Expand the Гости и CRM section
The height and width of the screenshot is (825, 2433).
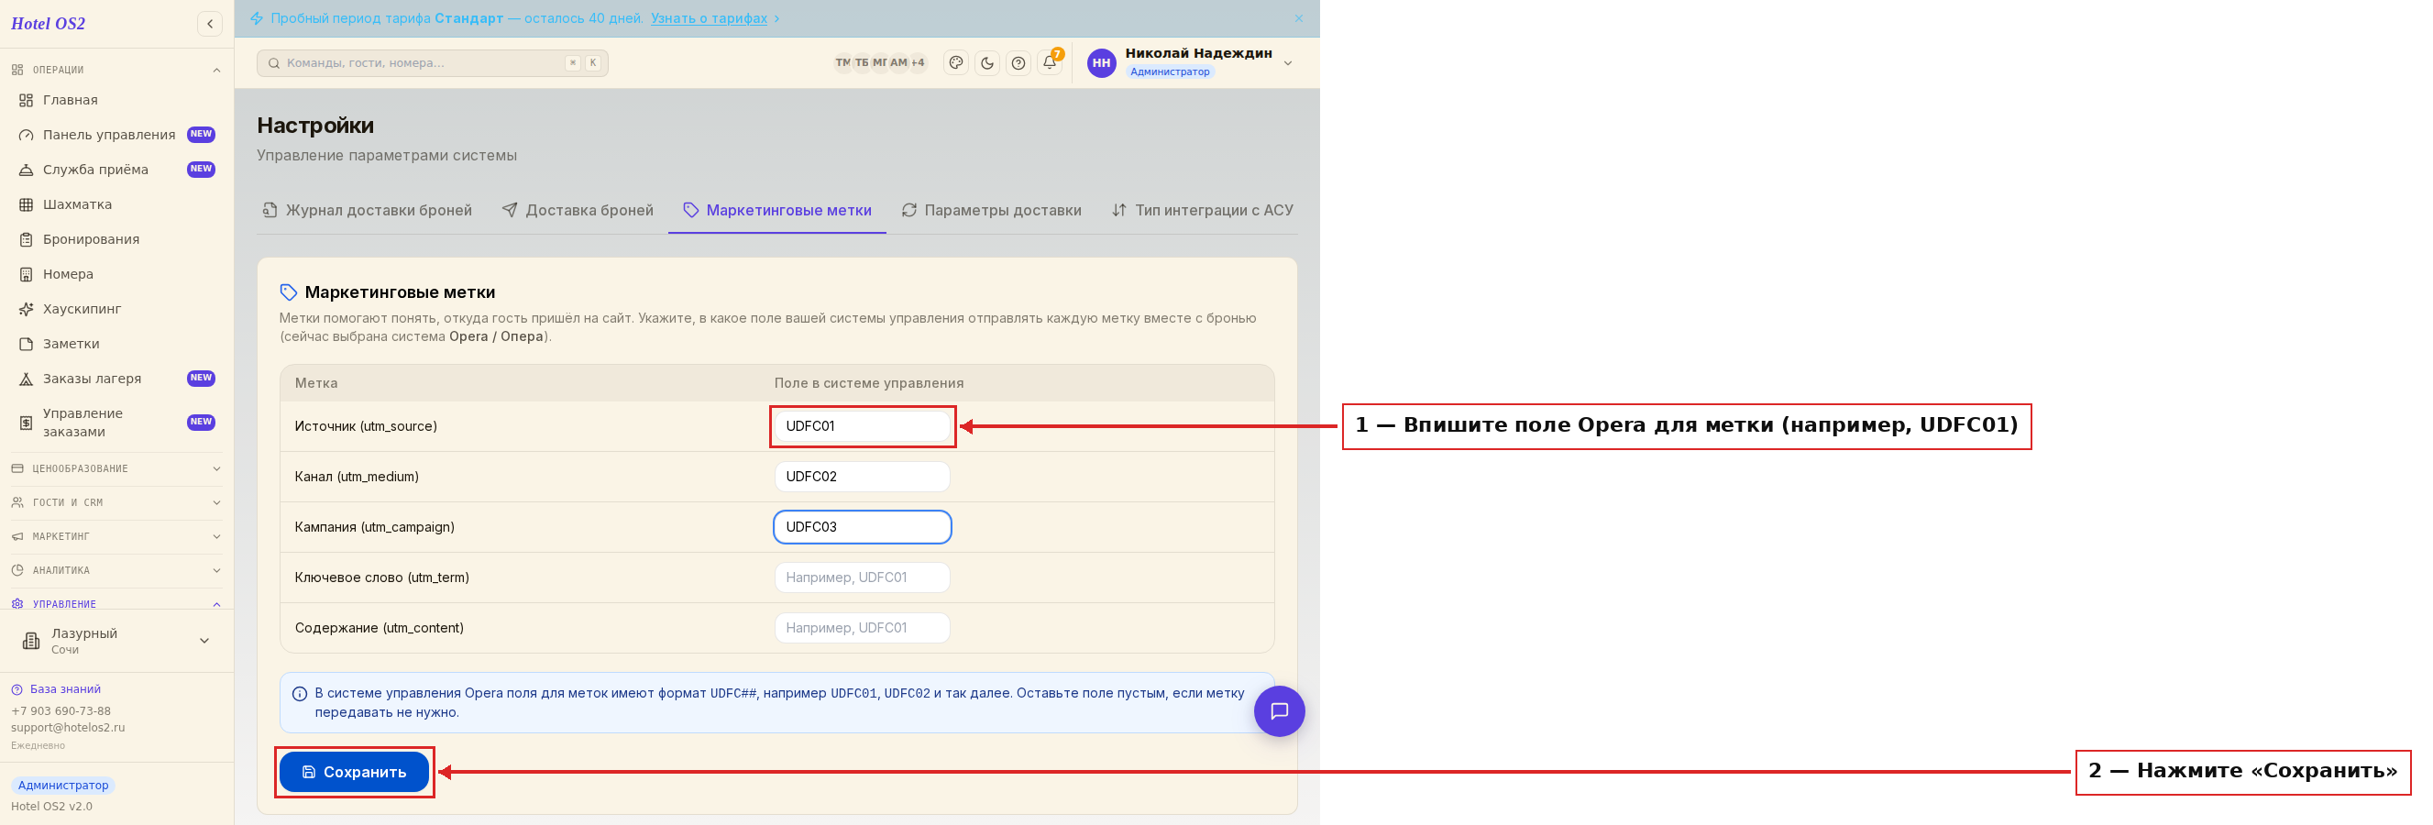(x=117, y=502)
